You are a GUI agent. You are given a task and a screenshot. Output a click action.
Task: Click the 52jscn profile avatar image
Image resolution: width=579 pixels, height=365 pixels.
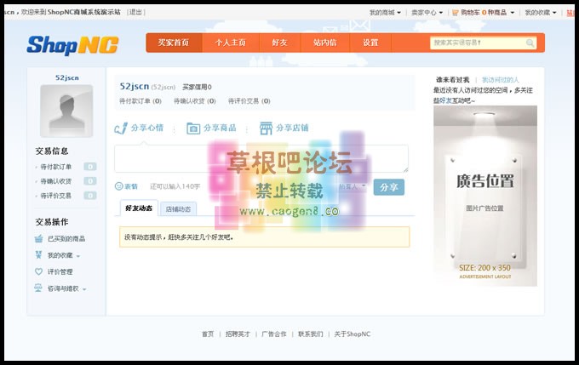(x=66, y=111)
